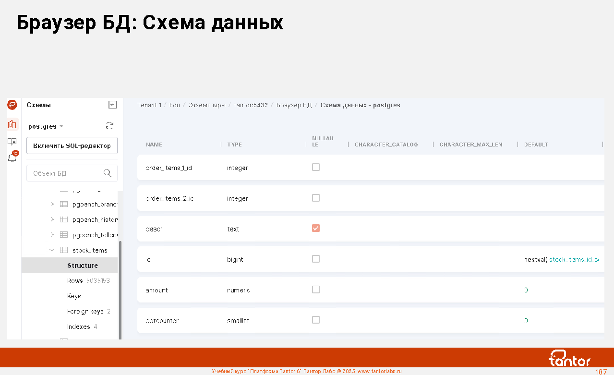The image size is (614, 375).
Task: Open the notifications bell icon
Action: click(12, 157)
